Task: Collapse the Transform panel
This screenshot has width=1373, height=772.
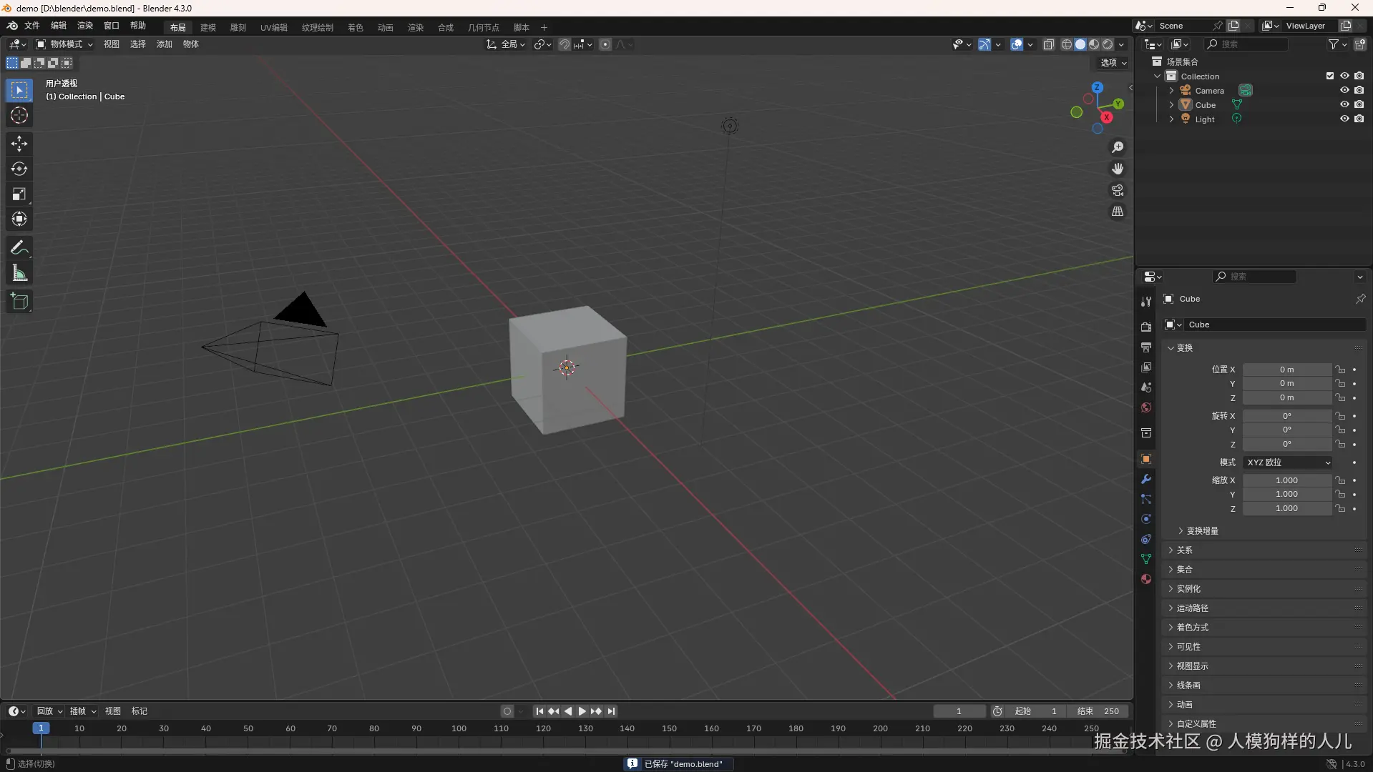Action: [1181, 347]
